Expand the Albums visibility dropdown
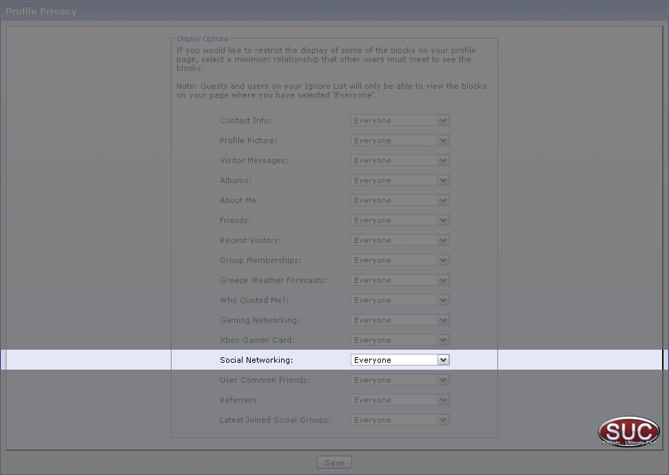 coord(400,180)
